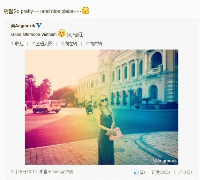Image resolution: width=200 pixels, height=180 pixels.
Task: Open the @Angmuzik profile link
Action: [23, 26]
